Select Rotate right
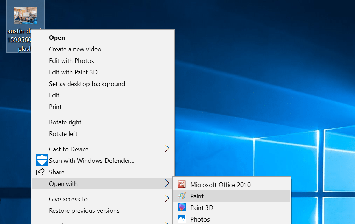The image size is (355, 224). [x=103, y=122]
